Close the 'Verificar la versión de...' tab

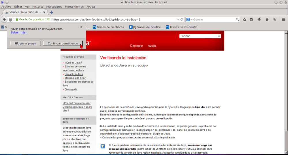pyautogui.click(x=44, y=12)
